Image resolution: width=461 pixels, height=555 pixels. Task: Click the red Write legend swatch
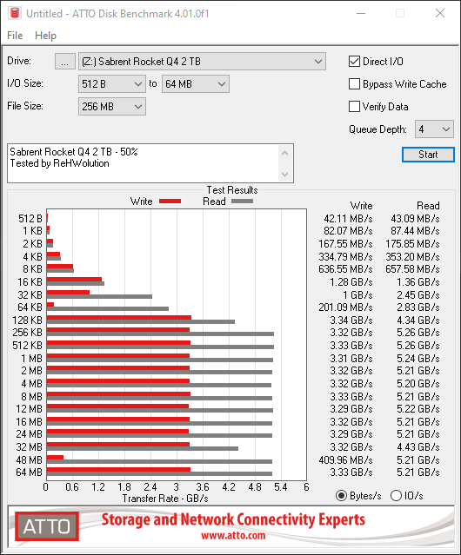(x=170, y=201)
